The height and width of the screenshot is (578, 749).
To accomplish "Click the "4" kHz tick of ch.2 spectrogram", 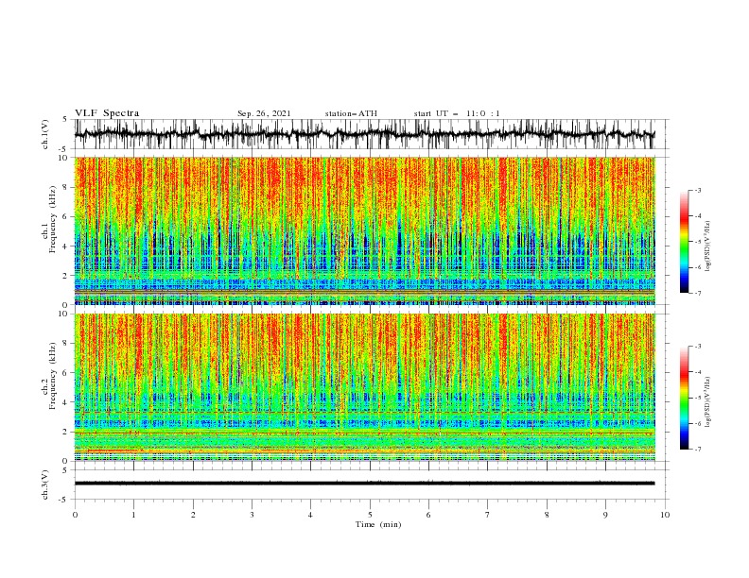I will coord(67,402).
